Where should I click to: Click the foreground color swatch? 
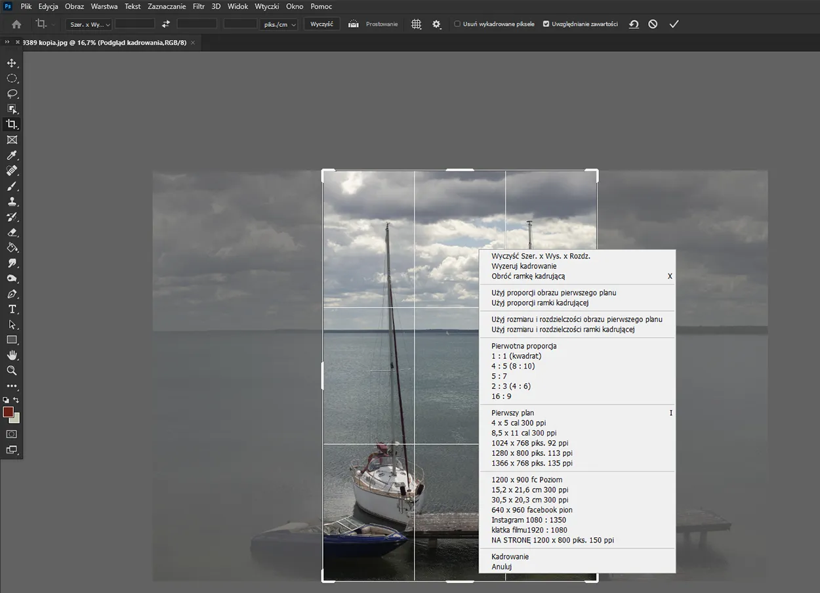click(x=9, y=412)
